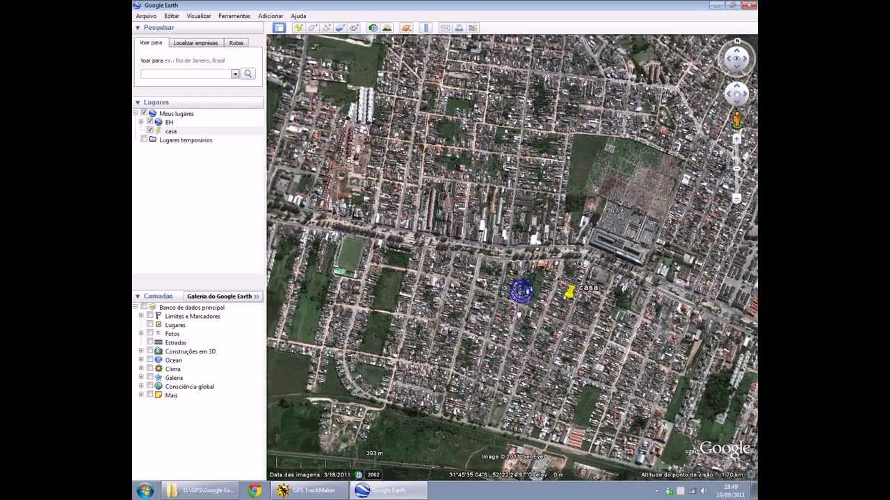The width and height of the screenshot is (890, 500).
Task: Click the Voar para search input field
Action: [x=186, y=74]
